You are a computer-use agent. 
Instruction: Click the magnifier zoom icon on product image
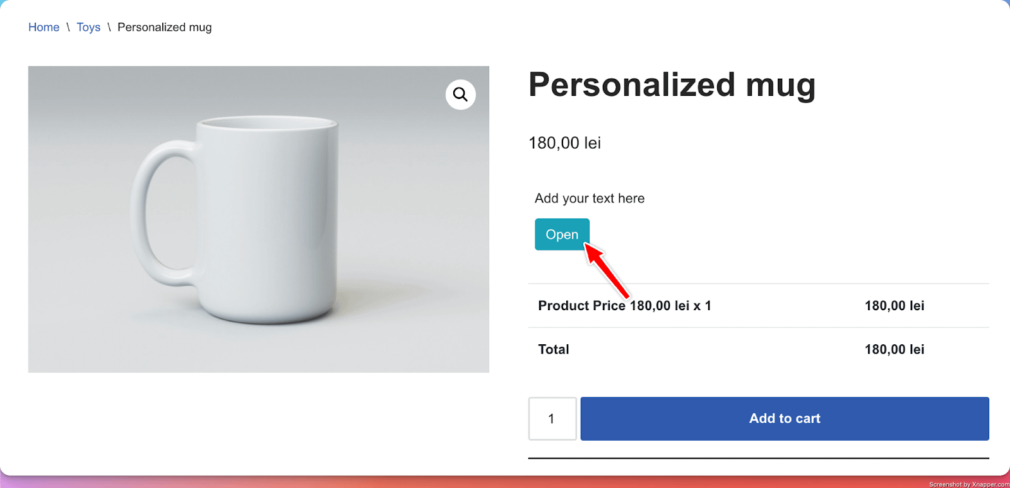pos(460,95)
